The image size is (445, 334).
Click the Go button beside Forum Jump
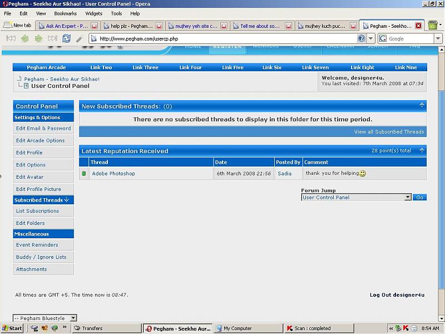click(x=420, y=198)
